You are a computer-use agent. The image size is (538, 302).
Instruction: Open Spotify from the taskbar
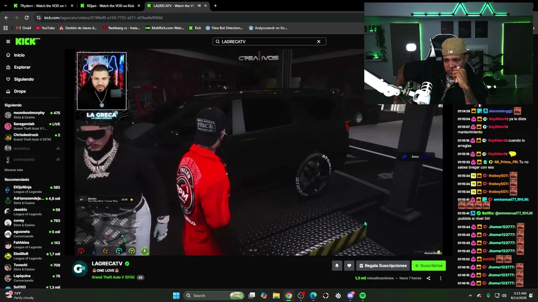coord(363,296)
